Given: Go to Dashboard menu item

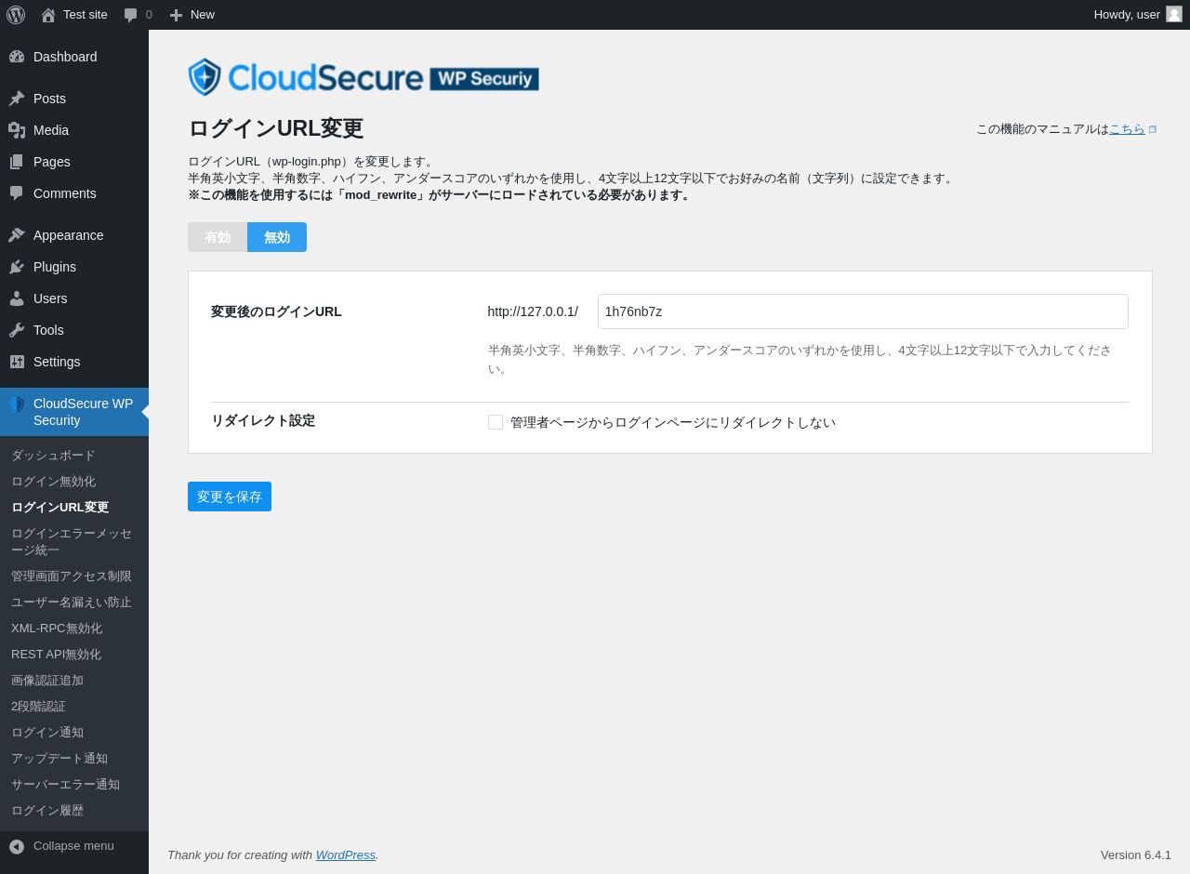Looking at the screenshot, I should coord(74,57).
